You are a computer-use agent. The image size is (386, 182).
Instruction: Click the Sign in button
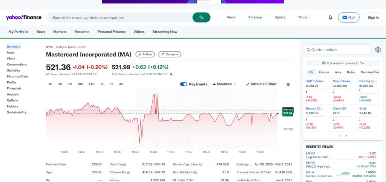click(x=373, y=17)
